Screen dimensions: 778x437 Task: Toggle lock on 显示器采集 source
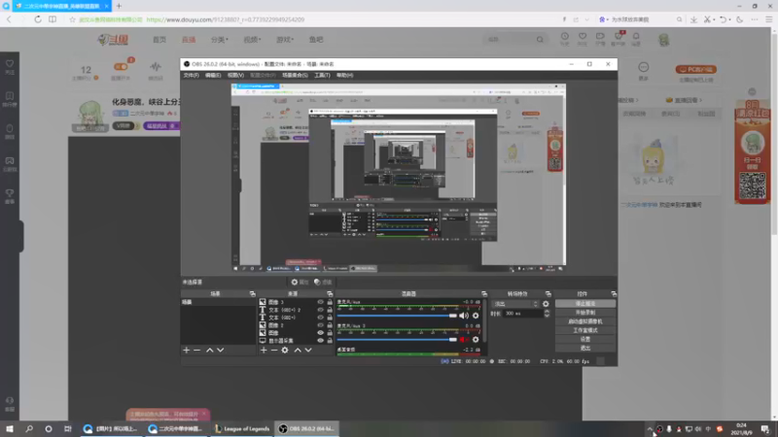pyautogui.click(x=330, y=341)
